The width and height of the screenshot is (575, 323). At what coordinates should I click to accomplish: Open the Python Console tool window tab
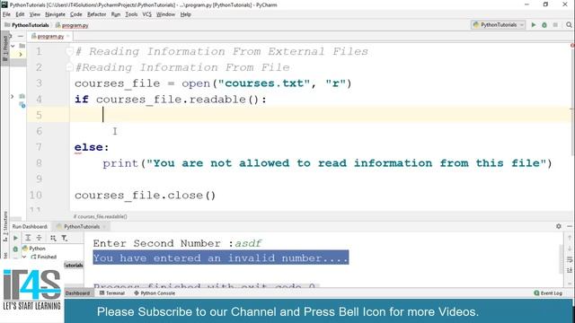(x=155, y=293)
